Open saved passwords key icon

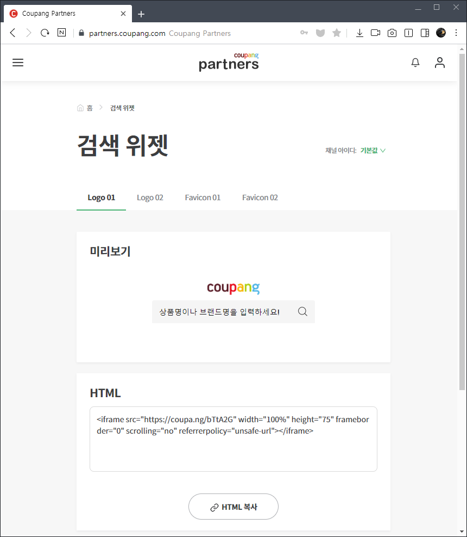pos(304,33)
